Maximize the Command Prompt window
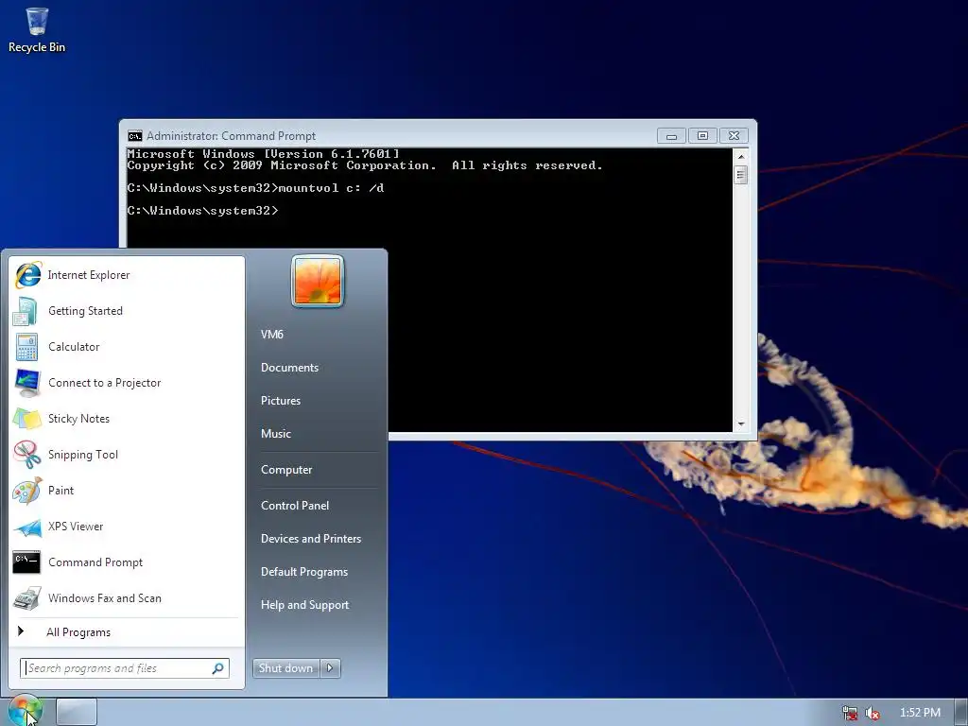The width and height of the screenshot is (968, 726). click(x=702, y=136)
